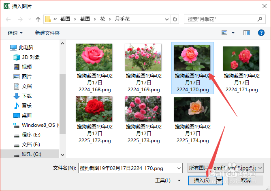Expand the 文件名 dropdown list
Image resolution: width=271 pixels, height=191 pixels.
(179, 168)
